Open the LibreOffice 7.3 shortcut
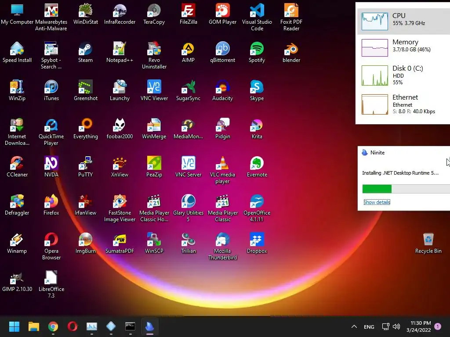This screenshot has width=450, height=337. pos(51,284)
